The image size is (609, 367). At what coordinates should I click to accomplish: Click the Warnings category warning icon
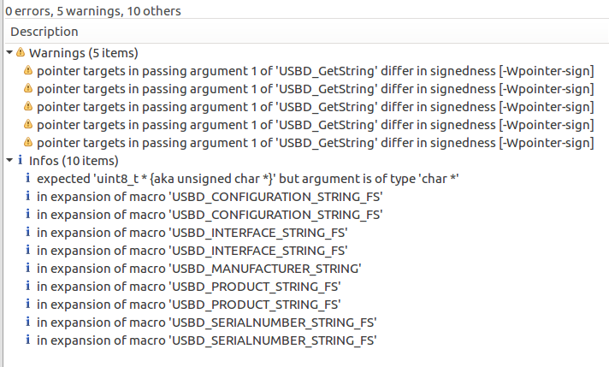click(21, 53)
